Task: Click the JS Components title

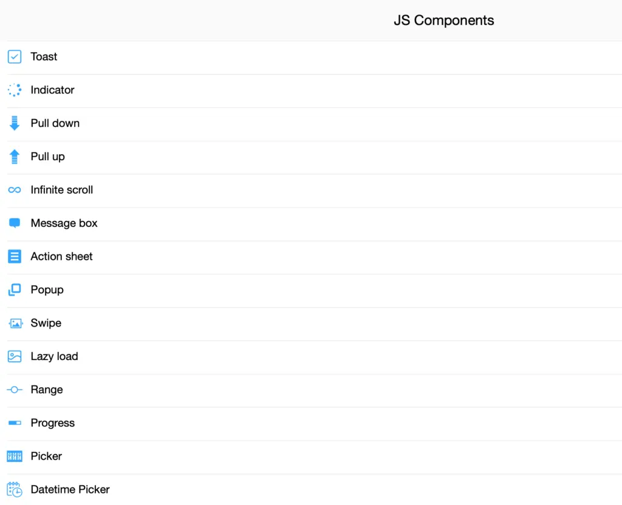Action: 444,20
